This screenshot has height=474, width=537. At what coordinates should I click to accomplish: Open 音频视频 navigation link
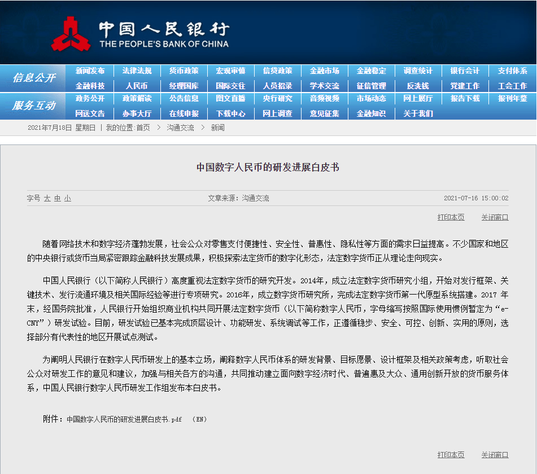(324, 99)
